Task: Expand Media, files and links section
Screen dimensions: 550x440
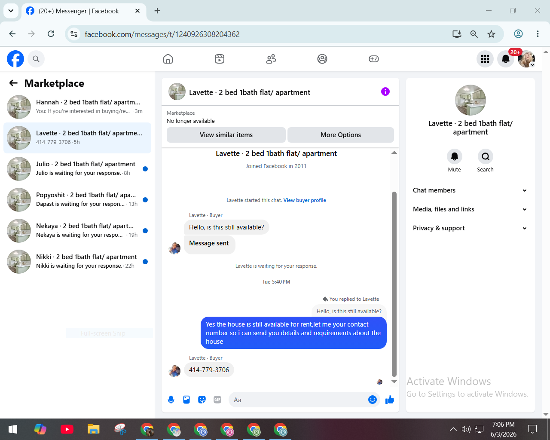Action: click(471, 209)
